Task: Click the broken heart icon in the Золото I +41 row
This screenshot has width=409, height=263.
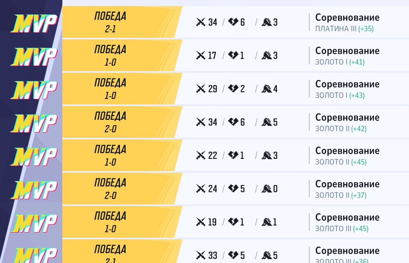Action: (x=233, y=55)
